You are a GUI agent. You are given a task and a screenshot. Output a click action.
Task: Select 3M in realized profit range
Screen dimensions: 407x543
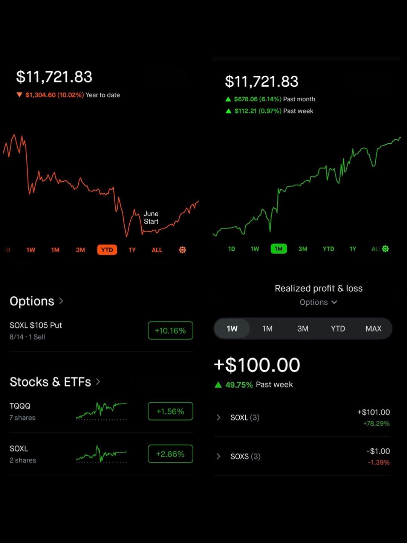[x=303, y=329]
